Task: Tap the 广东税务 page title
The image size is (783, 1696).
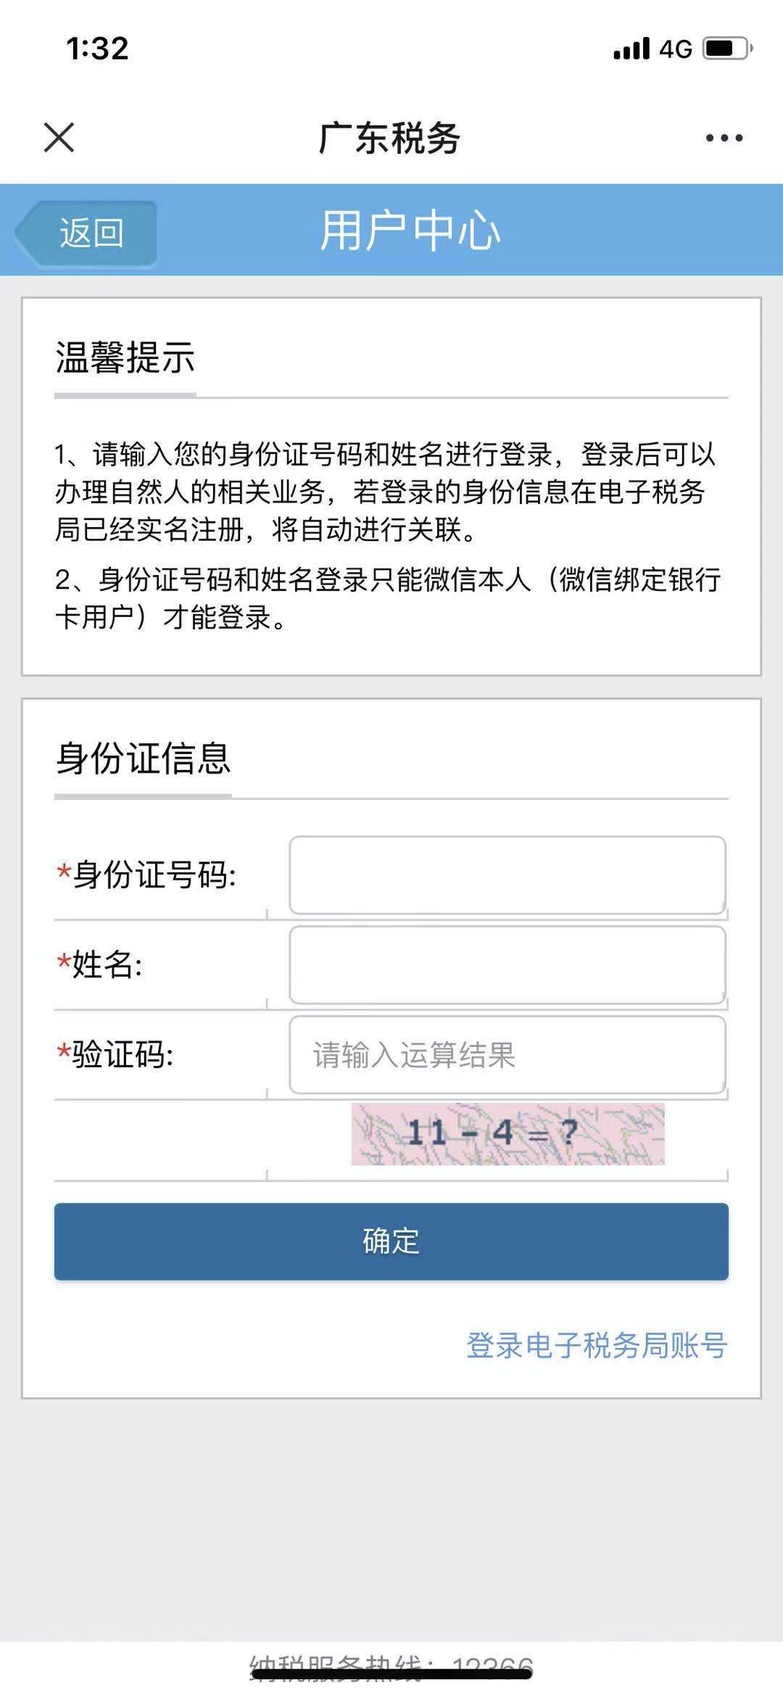Action: (x=389, y=138)
